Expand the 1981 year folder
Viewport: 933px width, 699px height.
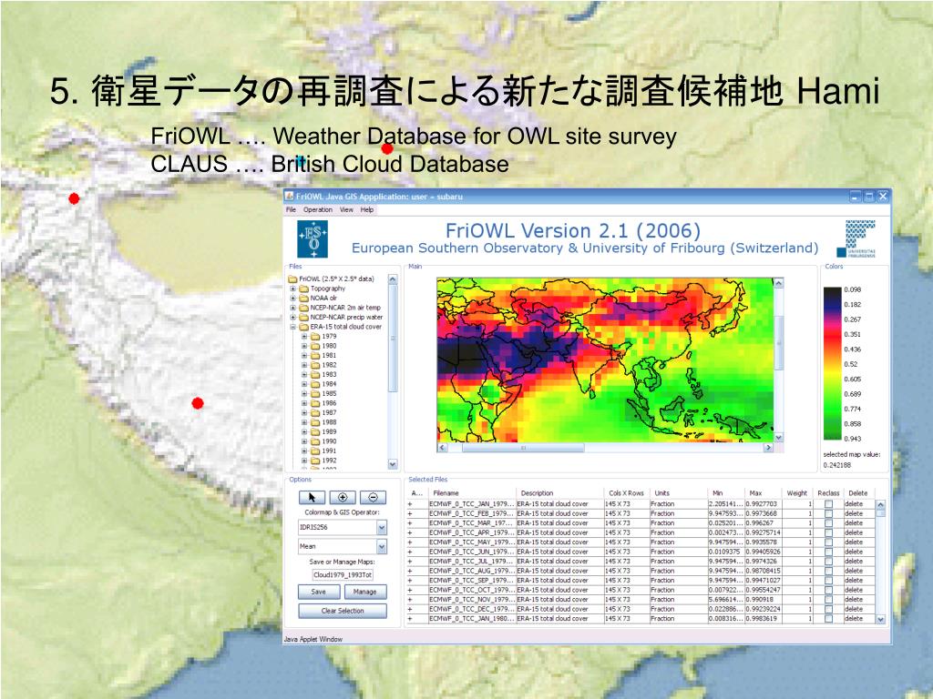tap(304, 356)
